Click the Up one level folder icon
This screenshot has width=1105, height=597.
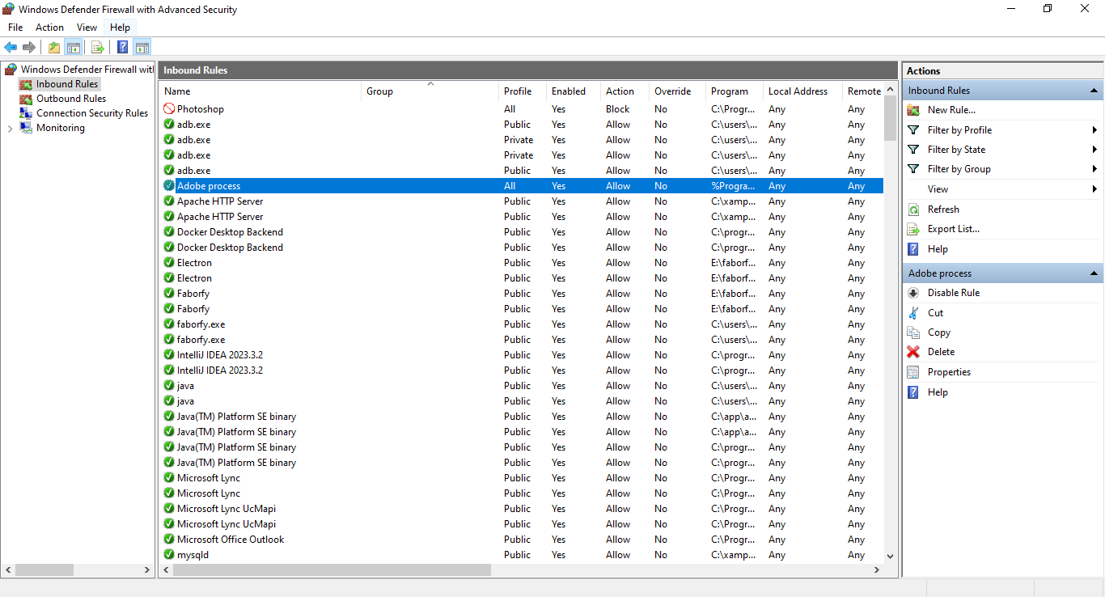click(x=53, y=47)
